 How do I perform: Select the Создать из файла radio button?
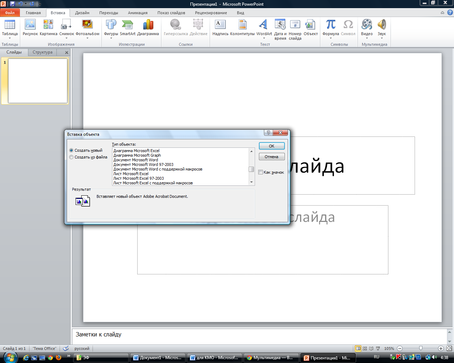pyautogui.click(x=71, y=157)
